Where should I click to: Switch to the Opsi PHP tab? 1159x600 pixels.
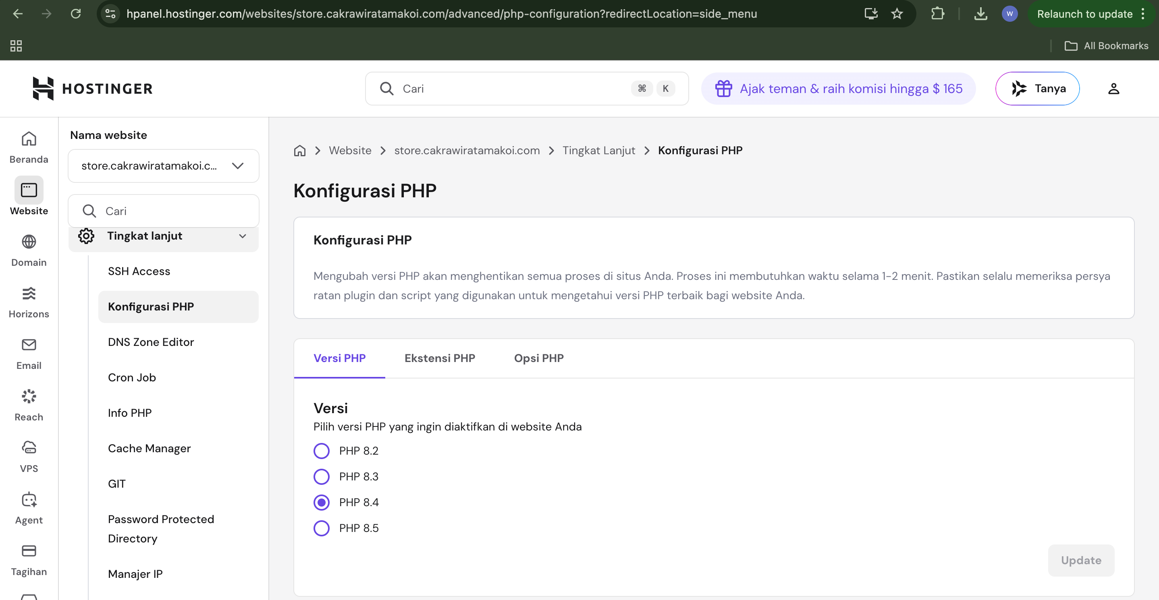538,358
